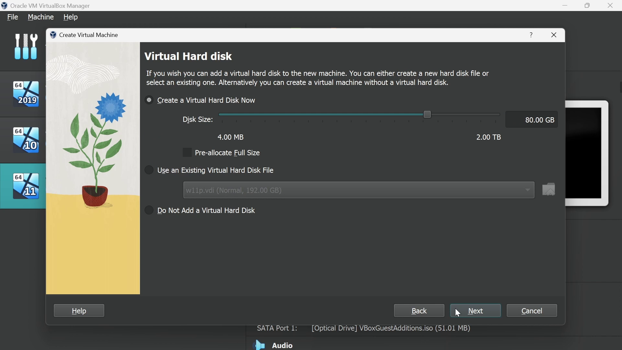622x350 pixels.
Task: Select the Windows 2019 VM icon
Action: coord(26,94)
